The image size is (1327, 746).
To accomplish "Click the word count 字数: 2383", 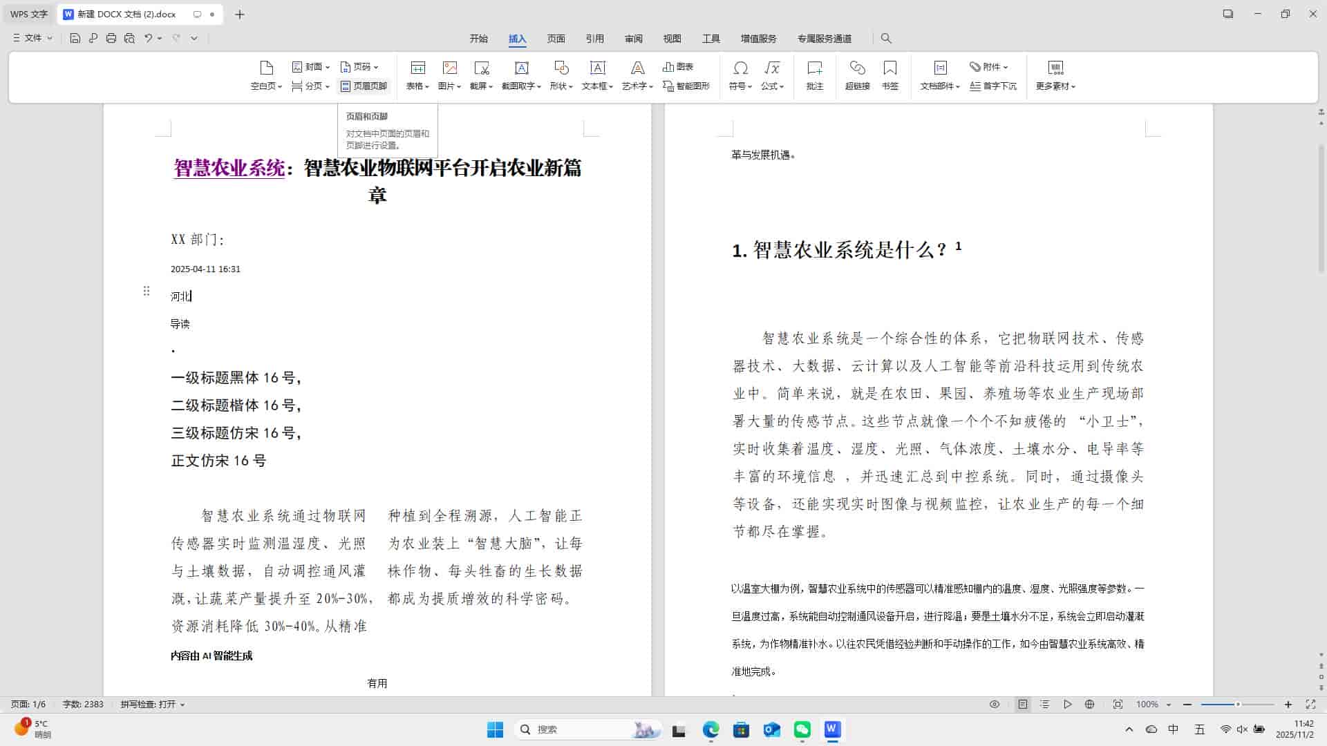I will (x=83, y=705).
